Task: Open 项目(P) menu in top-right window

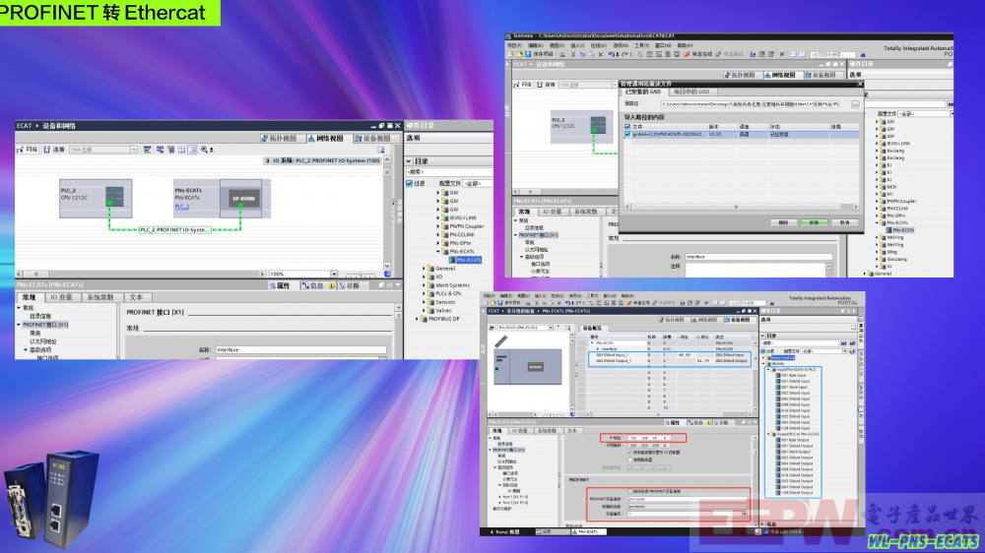Action: (514, 46)
